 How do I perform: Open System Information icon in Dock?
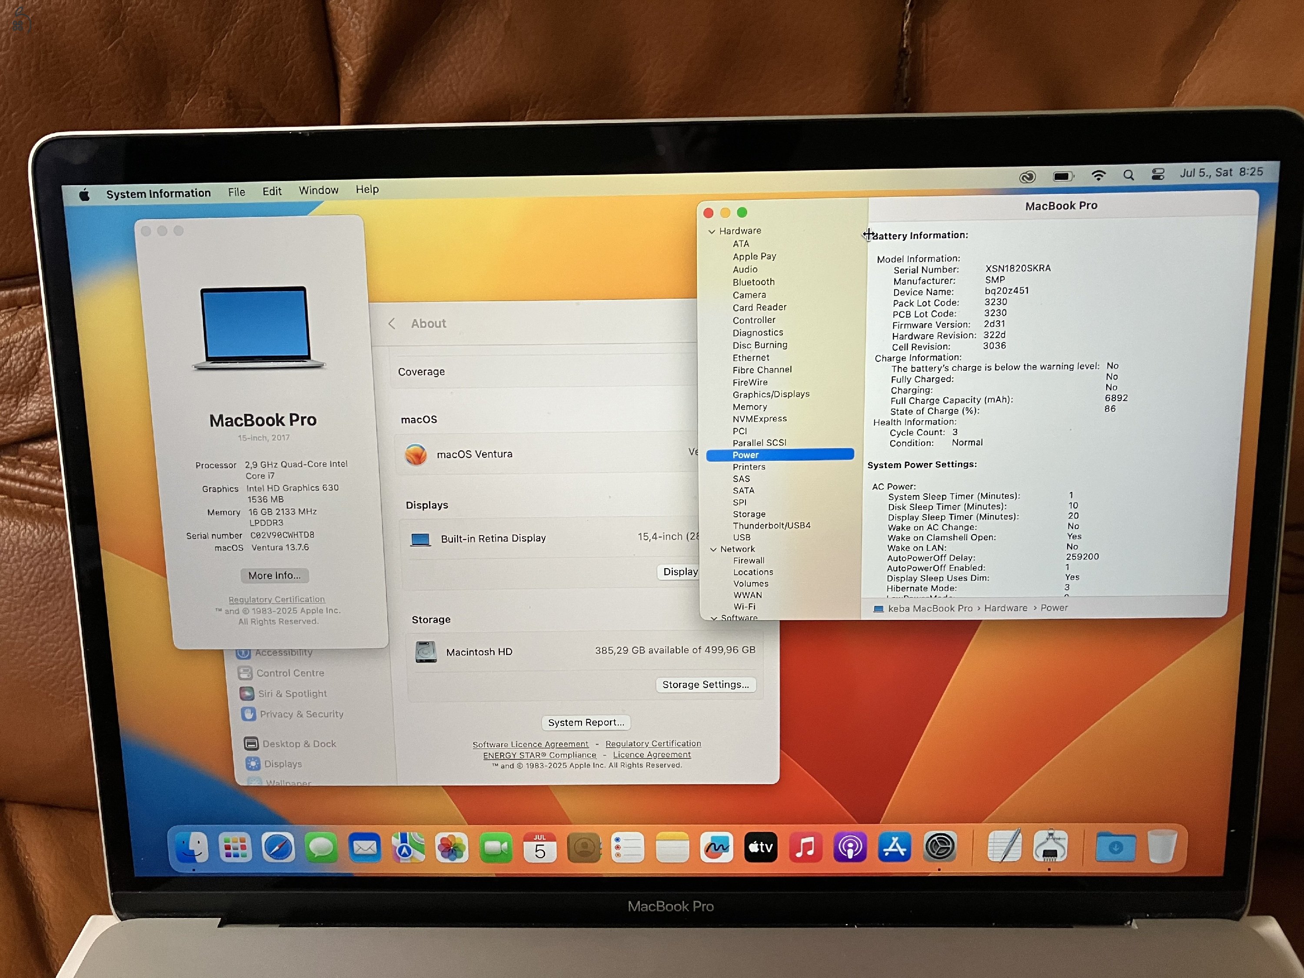pos(1050,847)
